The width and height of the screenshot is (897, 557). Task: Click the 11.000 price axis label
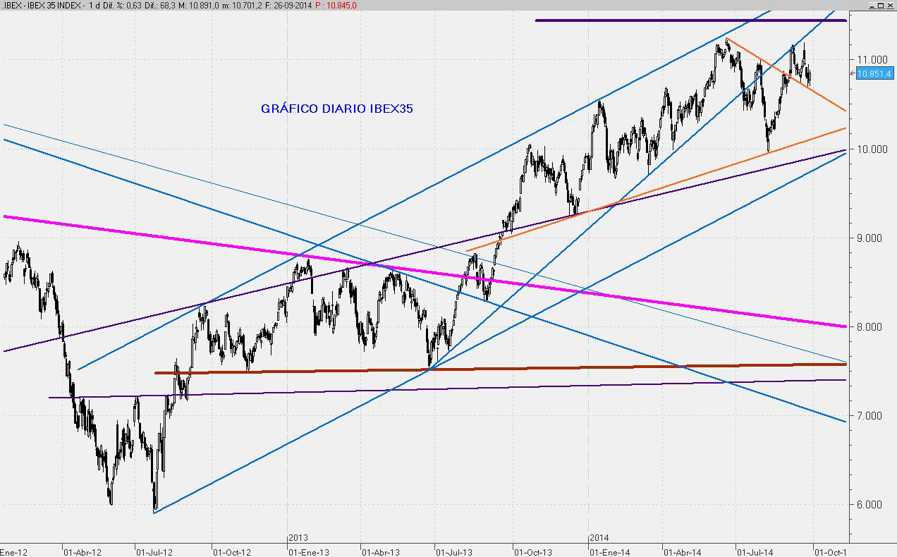point(868,60)
